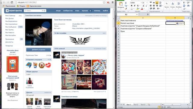This screenshot has height=109, width=193.
Task: Click the cell borders icon in Excel
Action: click(x=131, y=9)
